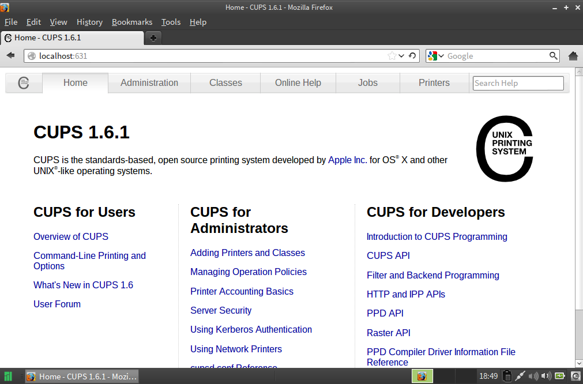This screenshot has width=583, height=384.
Task: Open the battery power tray icon
Action: pos(560,376)
